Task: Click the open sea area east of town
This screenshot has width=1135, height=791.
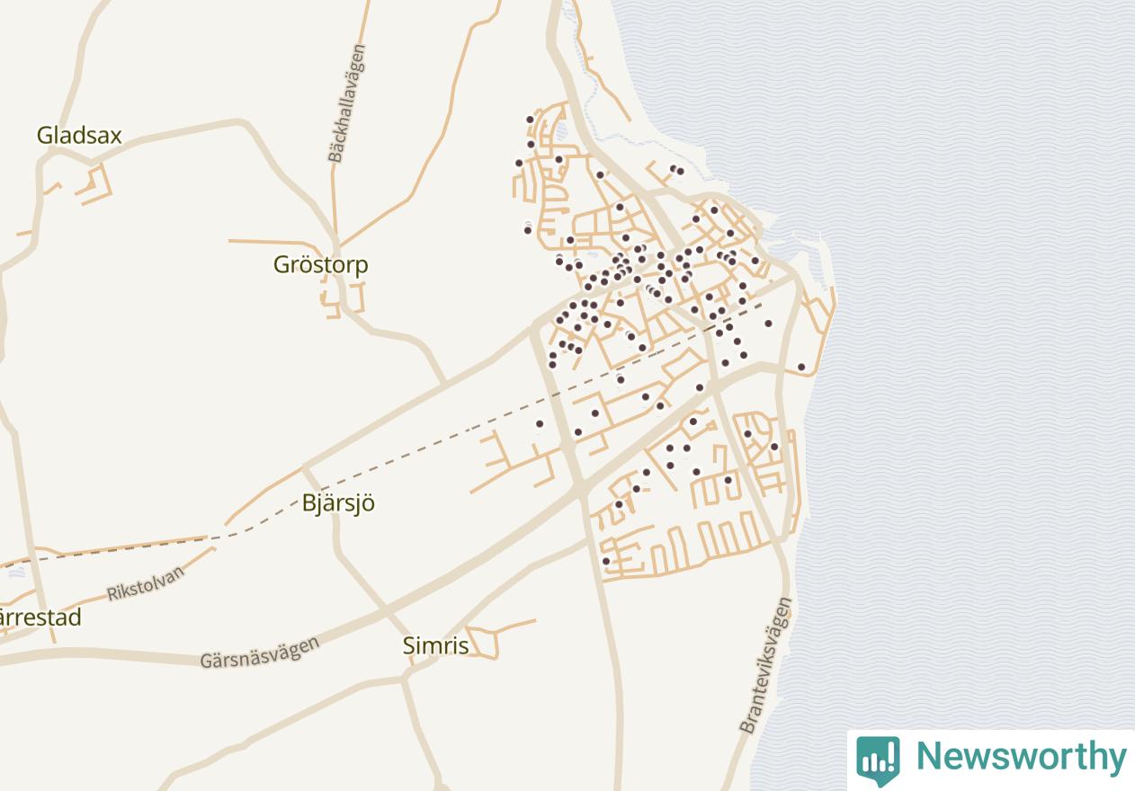Action: click(971, 360)
